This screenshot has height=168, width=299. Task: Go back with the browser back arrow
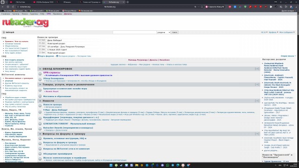pos(3,7)
